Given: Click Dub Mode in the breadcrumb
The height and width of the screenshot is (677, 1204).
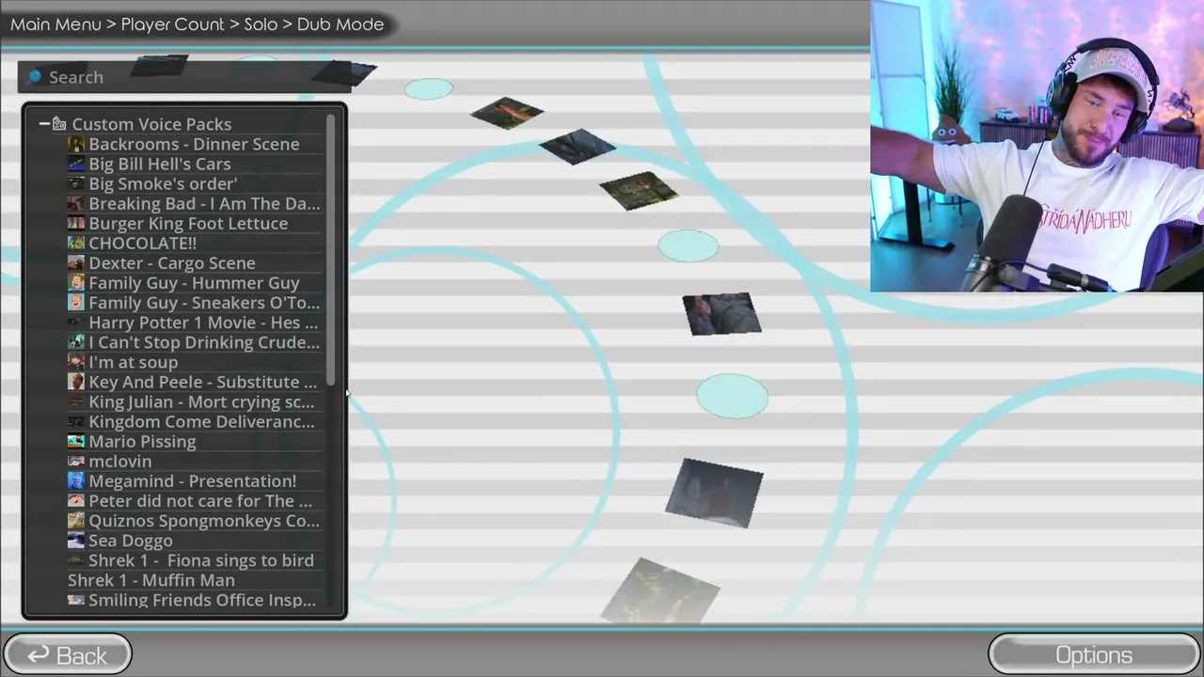Looking at the screenshot, I should tap(341, 24).
